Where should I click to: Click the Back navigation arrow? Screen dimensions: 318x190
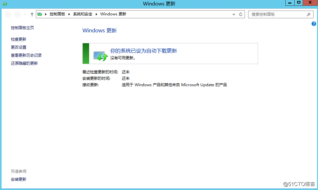click(x=8, y=14)
